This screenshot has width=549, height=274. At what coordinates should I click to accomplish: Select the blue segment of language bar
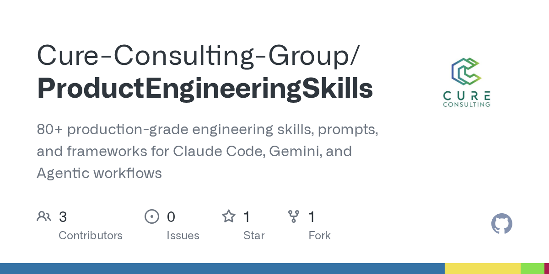click(222, 269)
